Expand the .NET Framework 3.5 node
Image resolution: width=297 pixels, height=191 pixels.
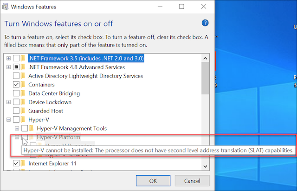click(x=8, y=58)
